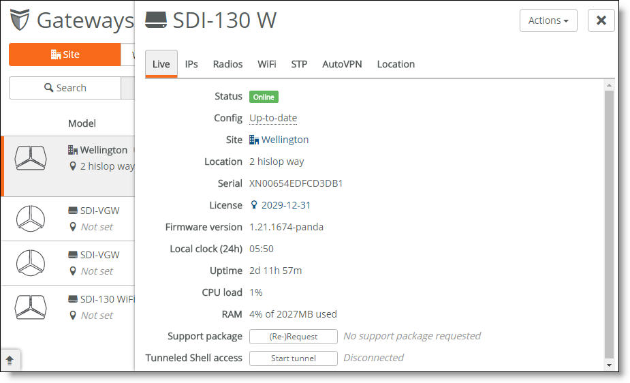
Task: Select the Wellington row label in list
Action: [x=104, y=150]
